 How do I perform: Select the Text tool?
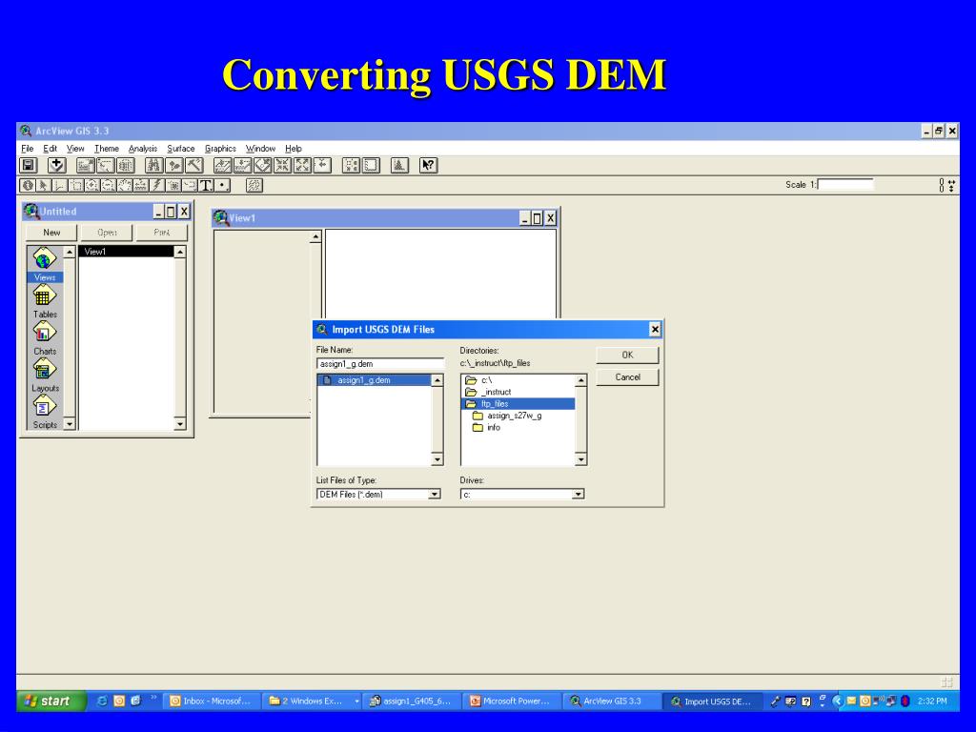[206, 185]
